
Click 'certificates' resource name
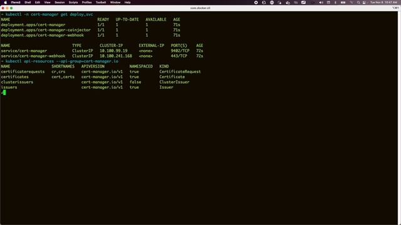(x=14, y=77)
